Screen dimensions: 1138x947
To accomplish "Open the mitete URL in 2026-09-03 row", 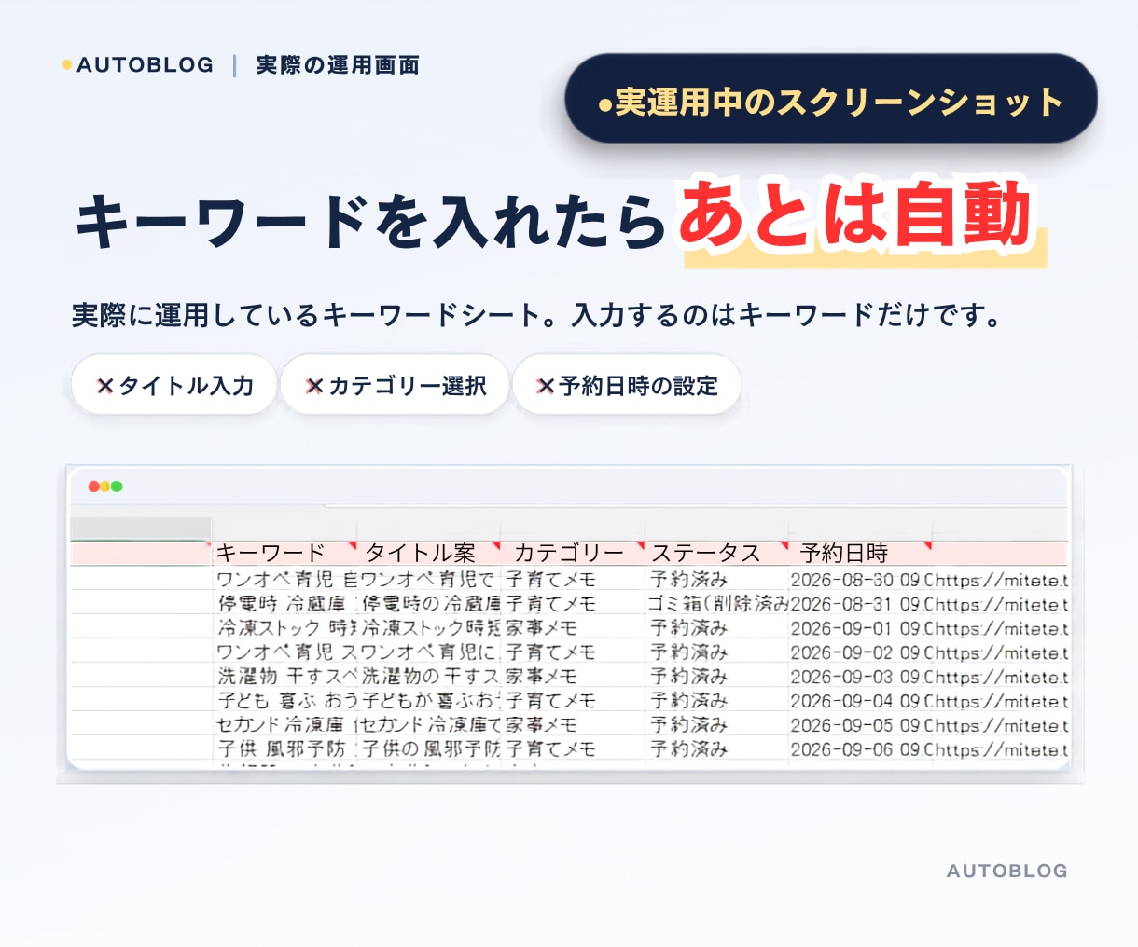I will click(1001, 677).
